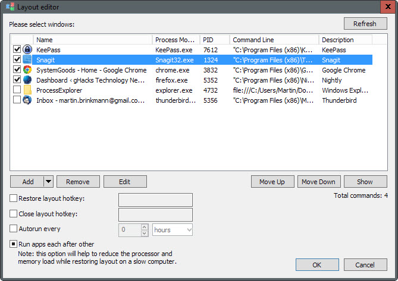The height and width of the screenshot is (281, 398).
Task: Sort by the Process Mo... column header
Action: point(176,40)
